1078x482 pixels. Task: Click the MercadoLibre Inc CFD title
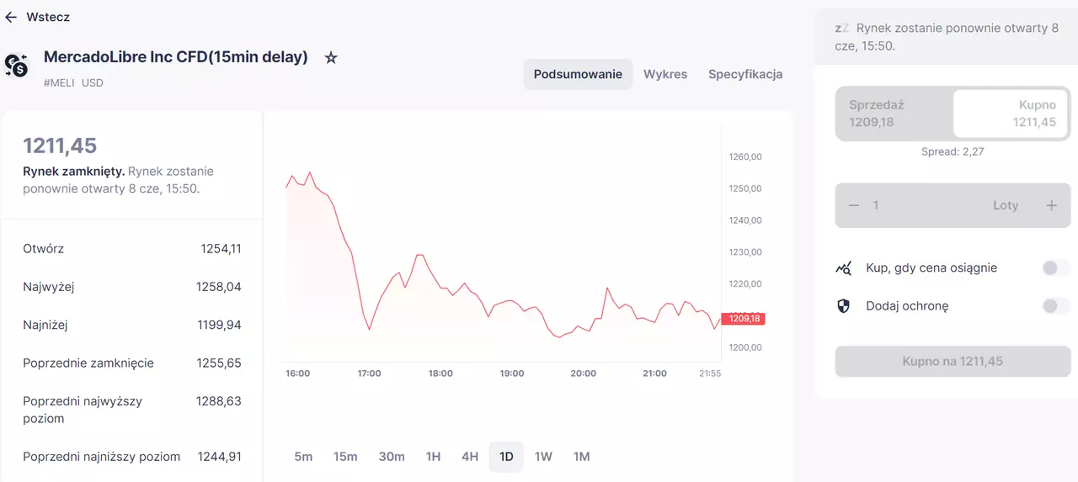[176, 57]
